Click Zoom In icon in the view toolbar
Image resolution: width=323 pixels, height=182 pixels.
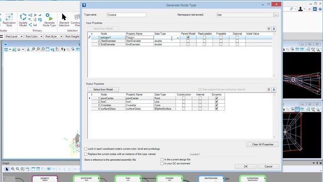coord(33,50)
